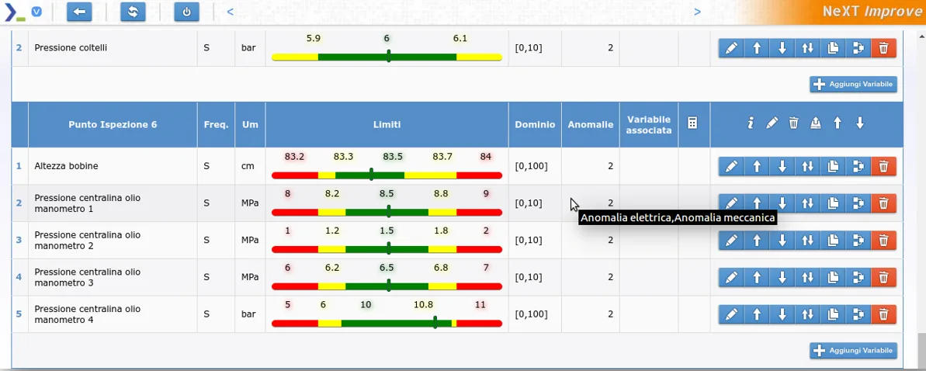Edit the Altezza bobine variable
The width and height of the screenshot is (926, 371).
[731, 166]
